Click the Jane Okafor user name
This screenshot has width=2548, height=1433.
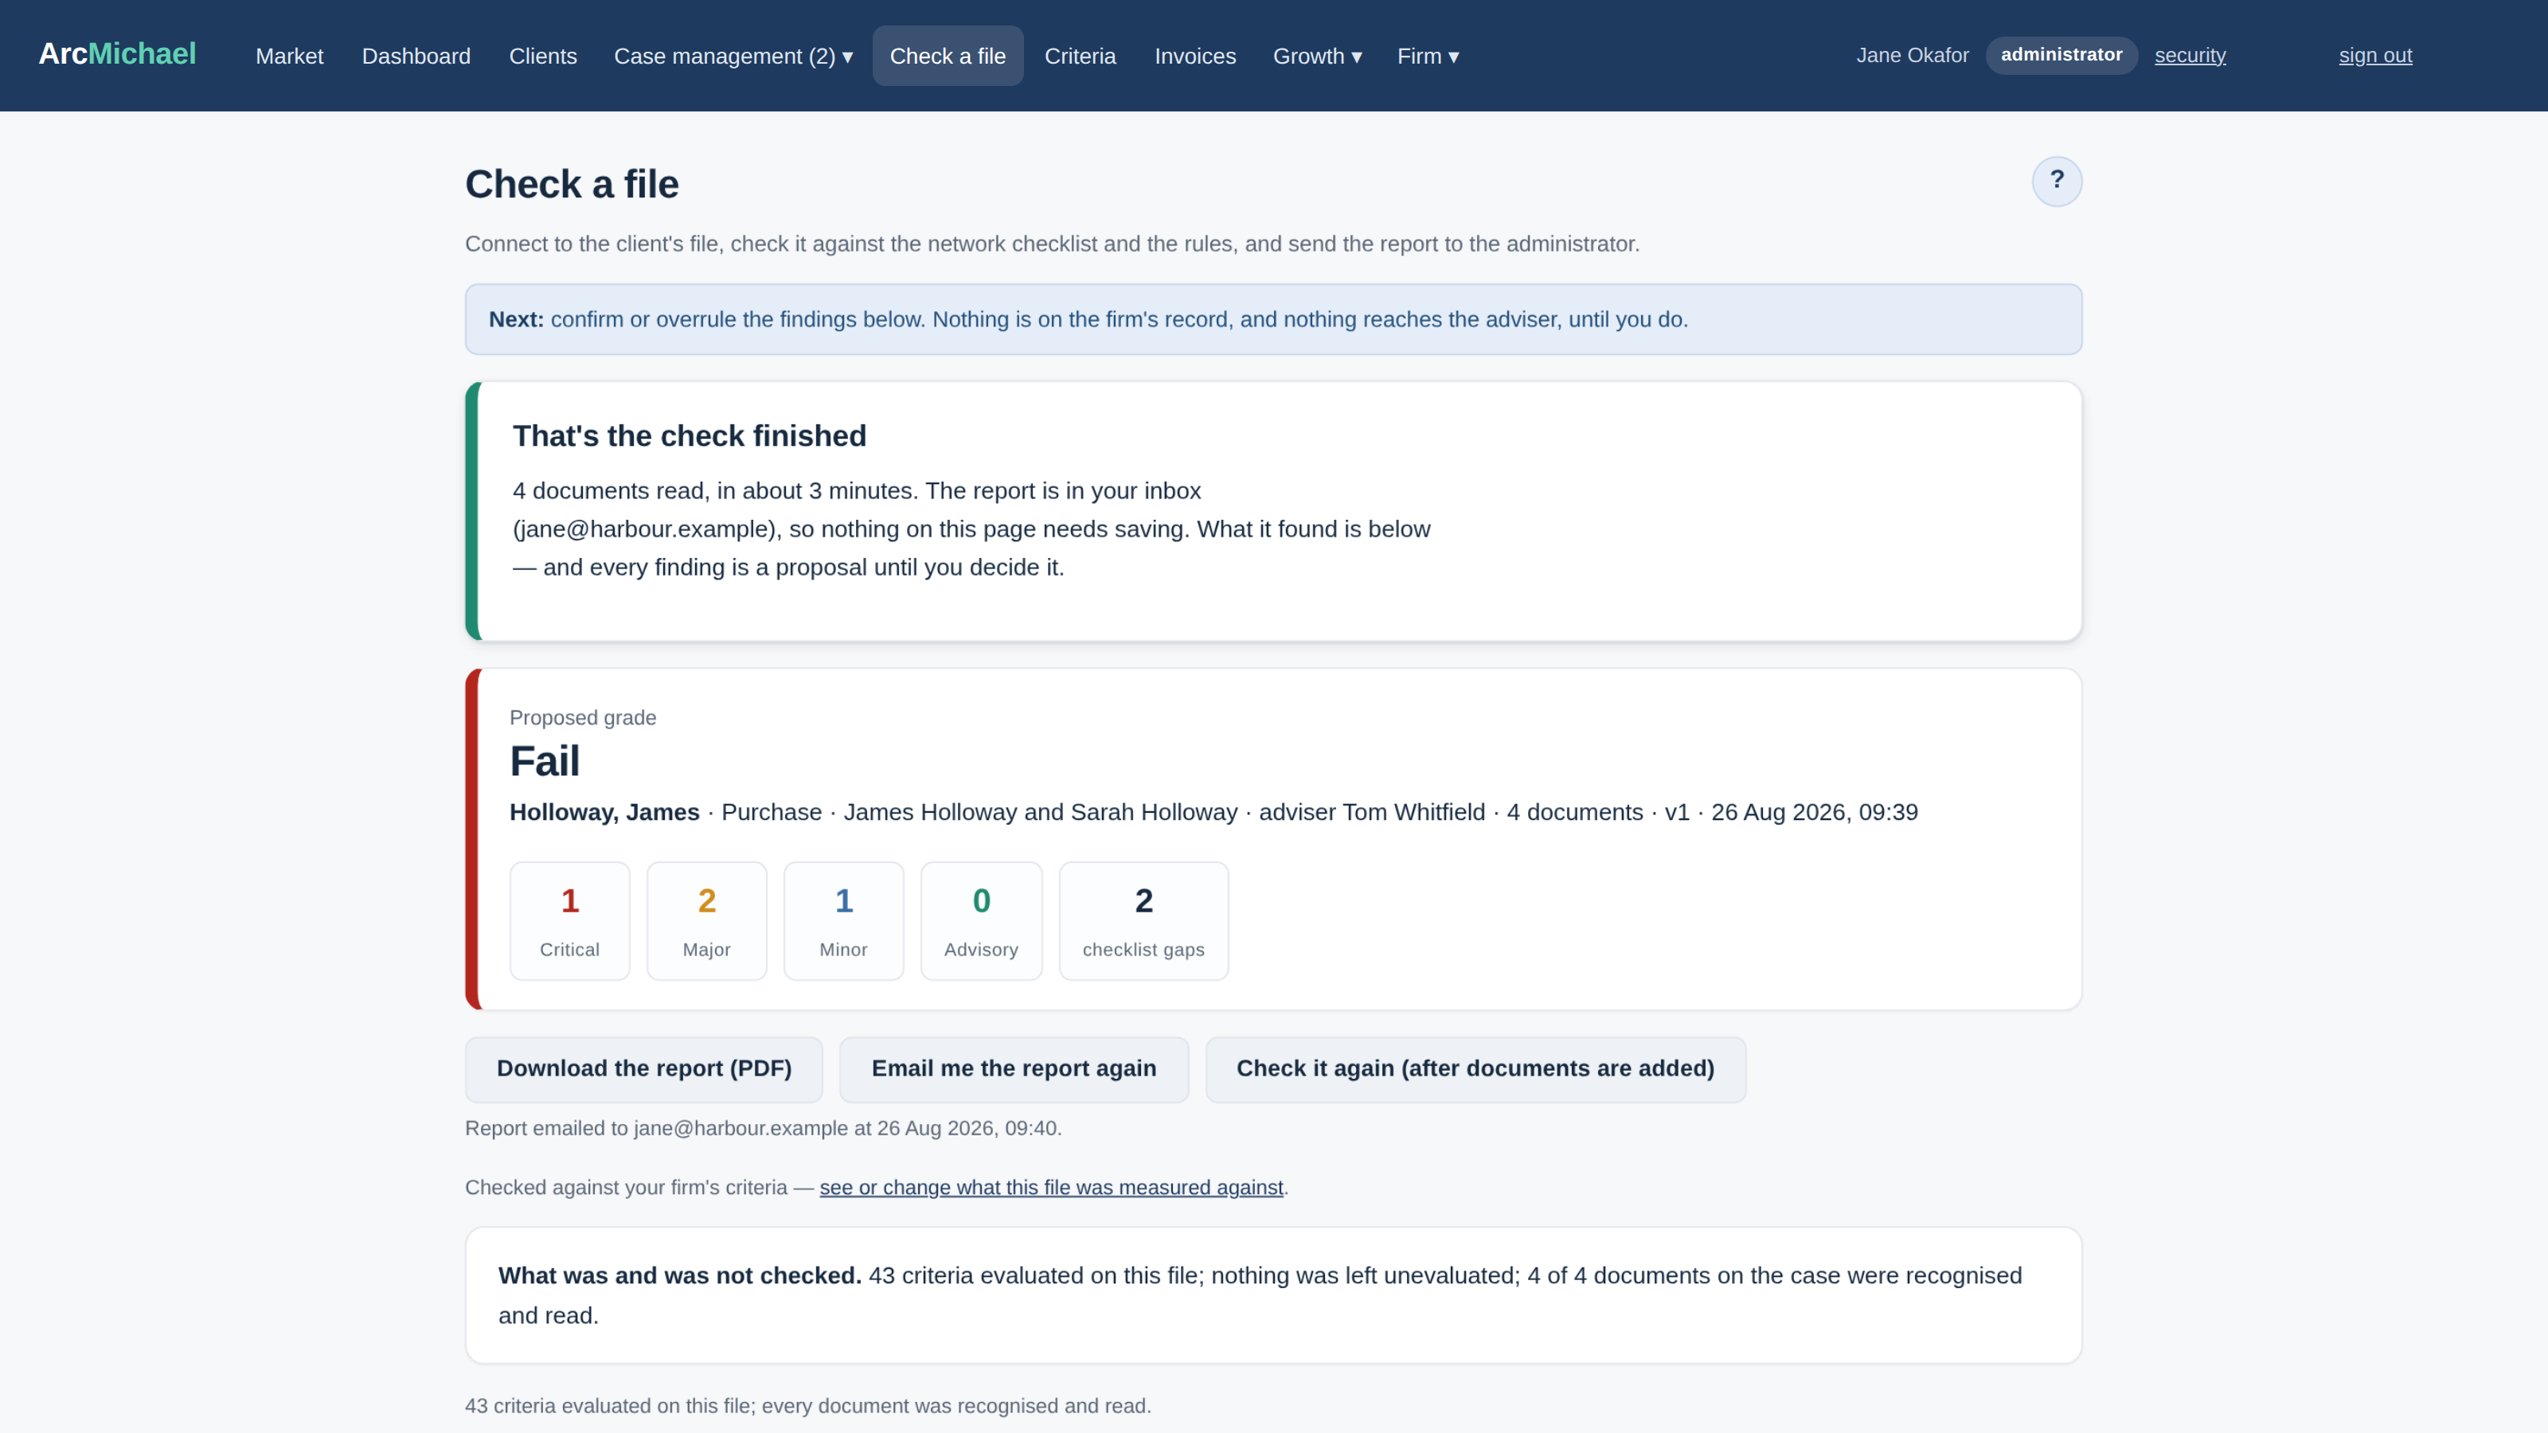click(1912, 56)
